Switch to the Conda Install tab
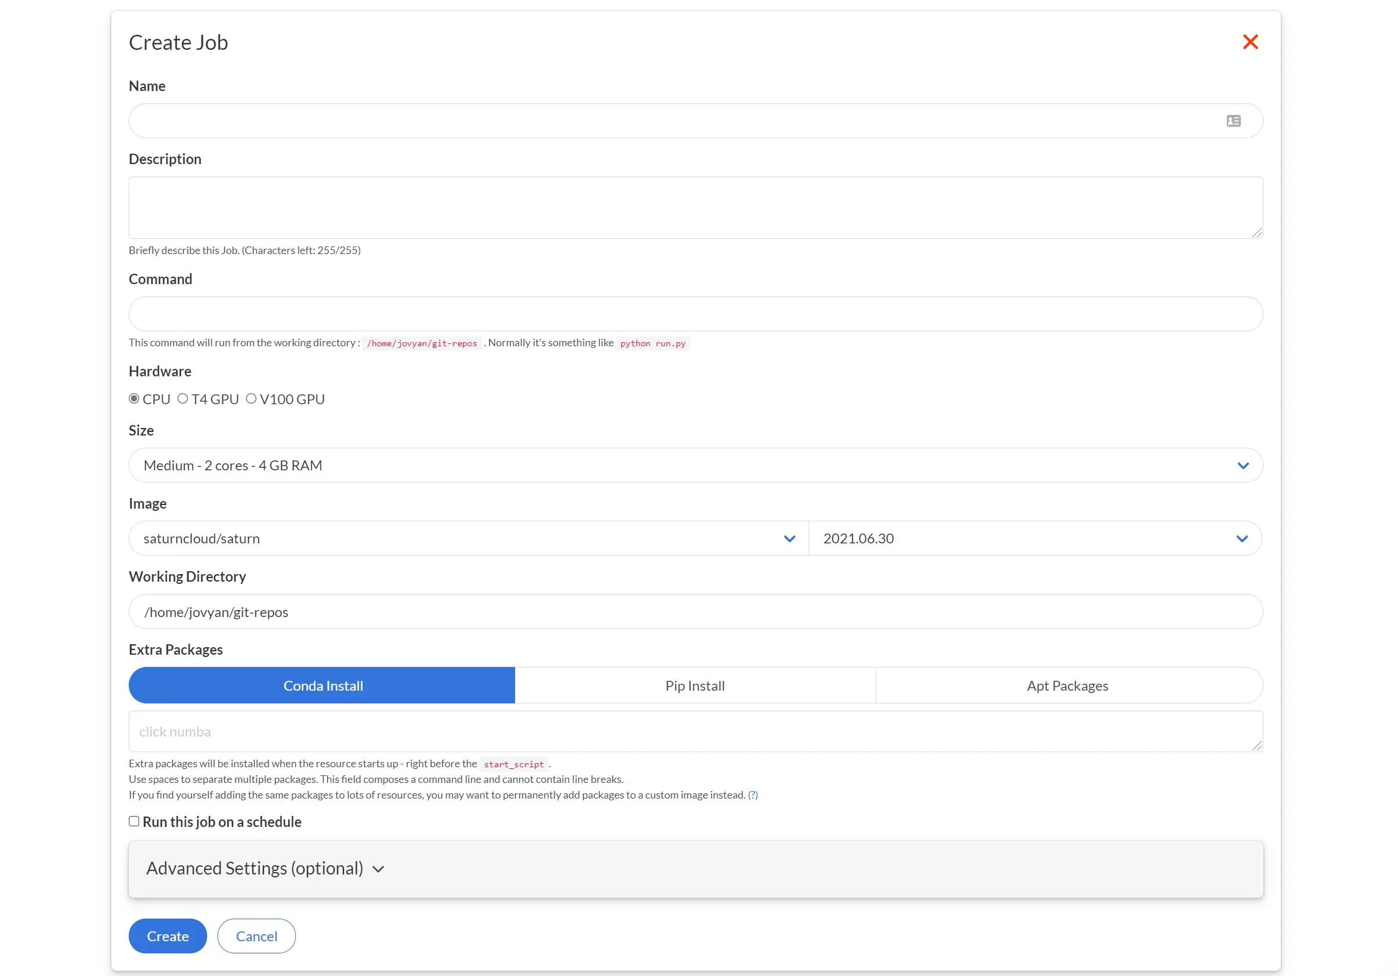 (x=321, y=685)
